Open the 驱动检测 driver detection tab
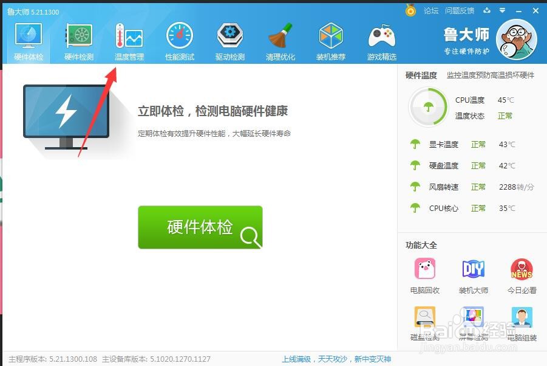This screenshot has width=547, height=366. pyautogui.click(x=230, y=43)
